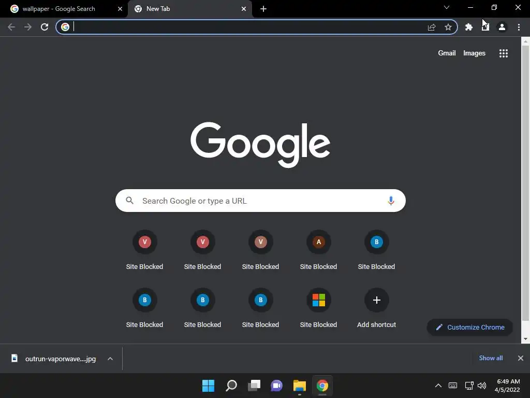Open Task View on taskbar
Screen dimensions: 530x398
[x=254, y=386]
